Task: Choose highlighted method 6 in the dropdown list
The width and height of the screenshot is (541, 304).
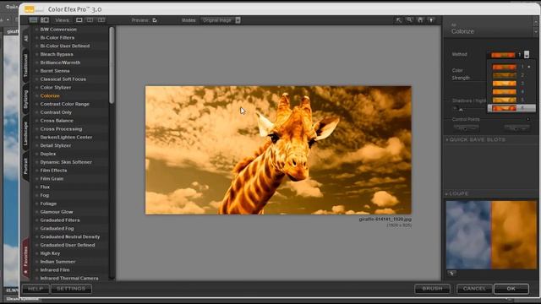Action: 511,108
